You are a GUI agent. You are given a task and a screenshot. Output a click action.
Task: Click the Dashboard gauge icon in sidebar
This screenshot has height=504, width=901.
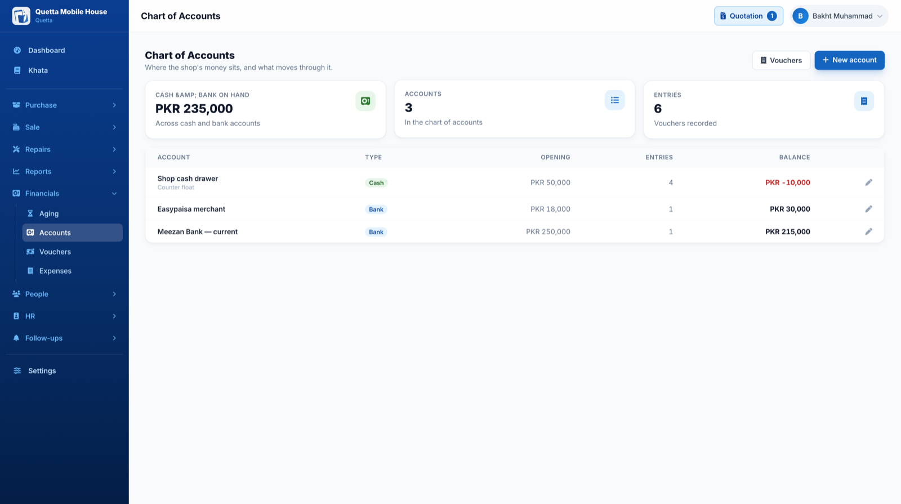[x=17, y=50]
